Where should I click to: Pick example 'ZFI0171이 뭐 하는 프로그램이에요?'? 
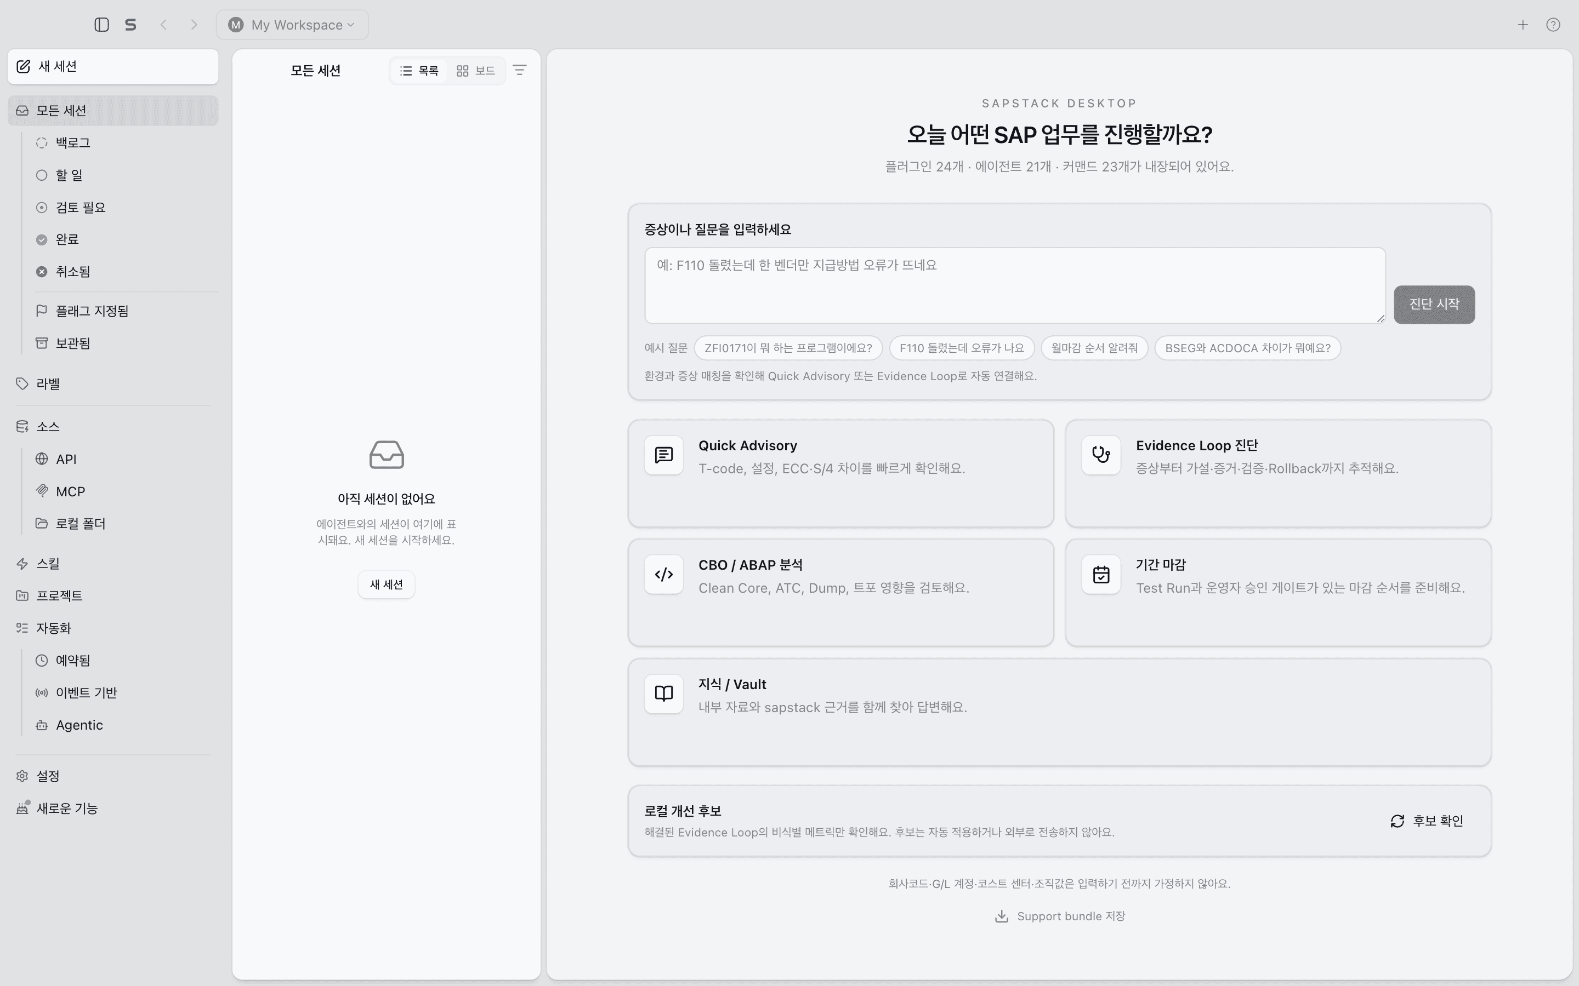point(788,348)
